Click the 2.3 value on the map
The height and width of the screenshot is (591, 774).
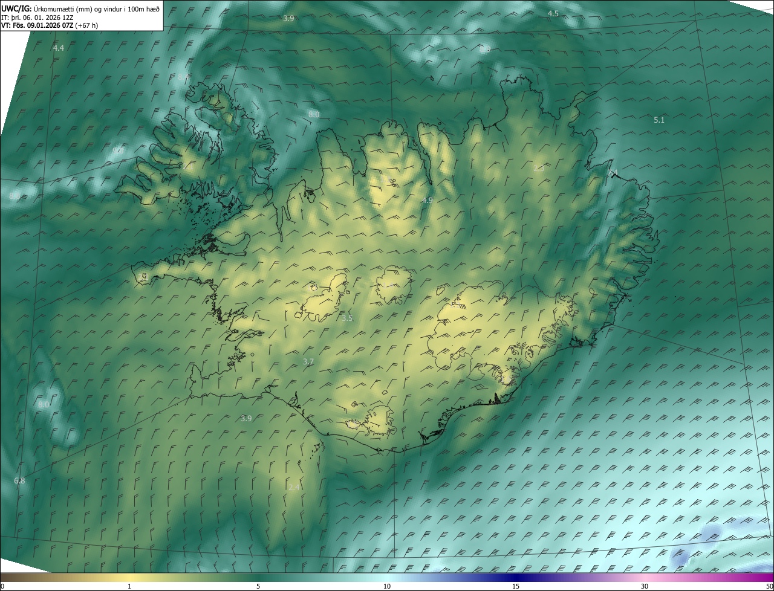tap(539, 169)
